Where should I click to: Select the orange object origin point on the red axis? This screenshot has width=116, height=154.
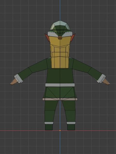pos(60,131)
